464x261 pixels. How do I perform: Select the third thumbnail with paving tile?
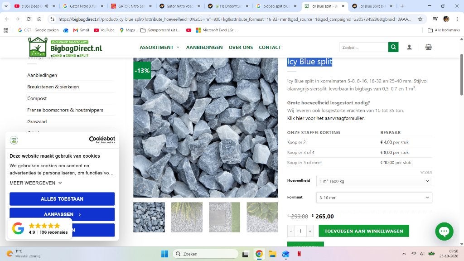224,217
